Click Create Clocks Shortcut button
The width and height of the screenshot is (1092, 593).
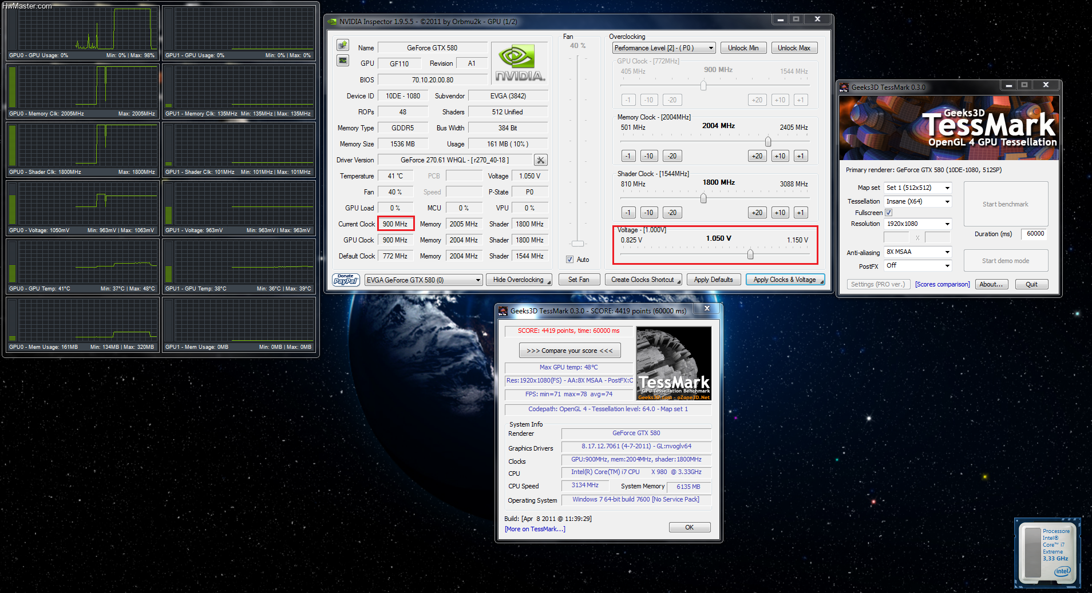pos(643,280)
